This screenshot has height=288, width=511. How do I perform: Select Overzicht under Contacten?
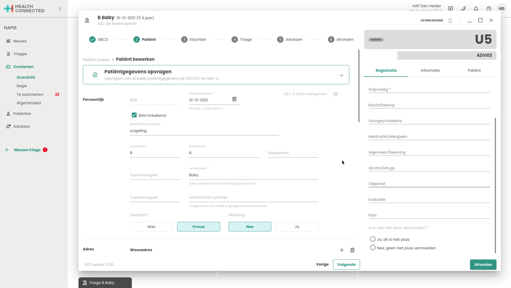(26, 77)
